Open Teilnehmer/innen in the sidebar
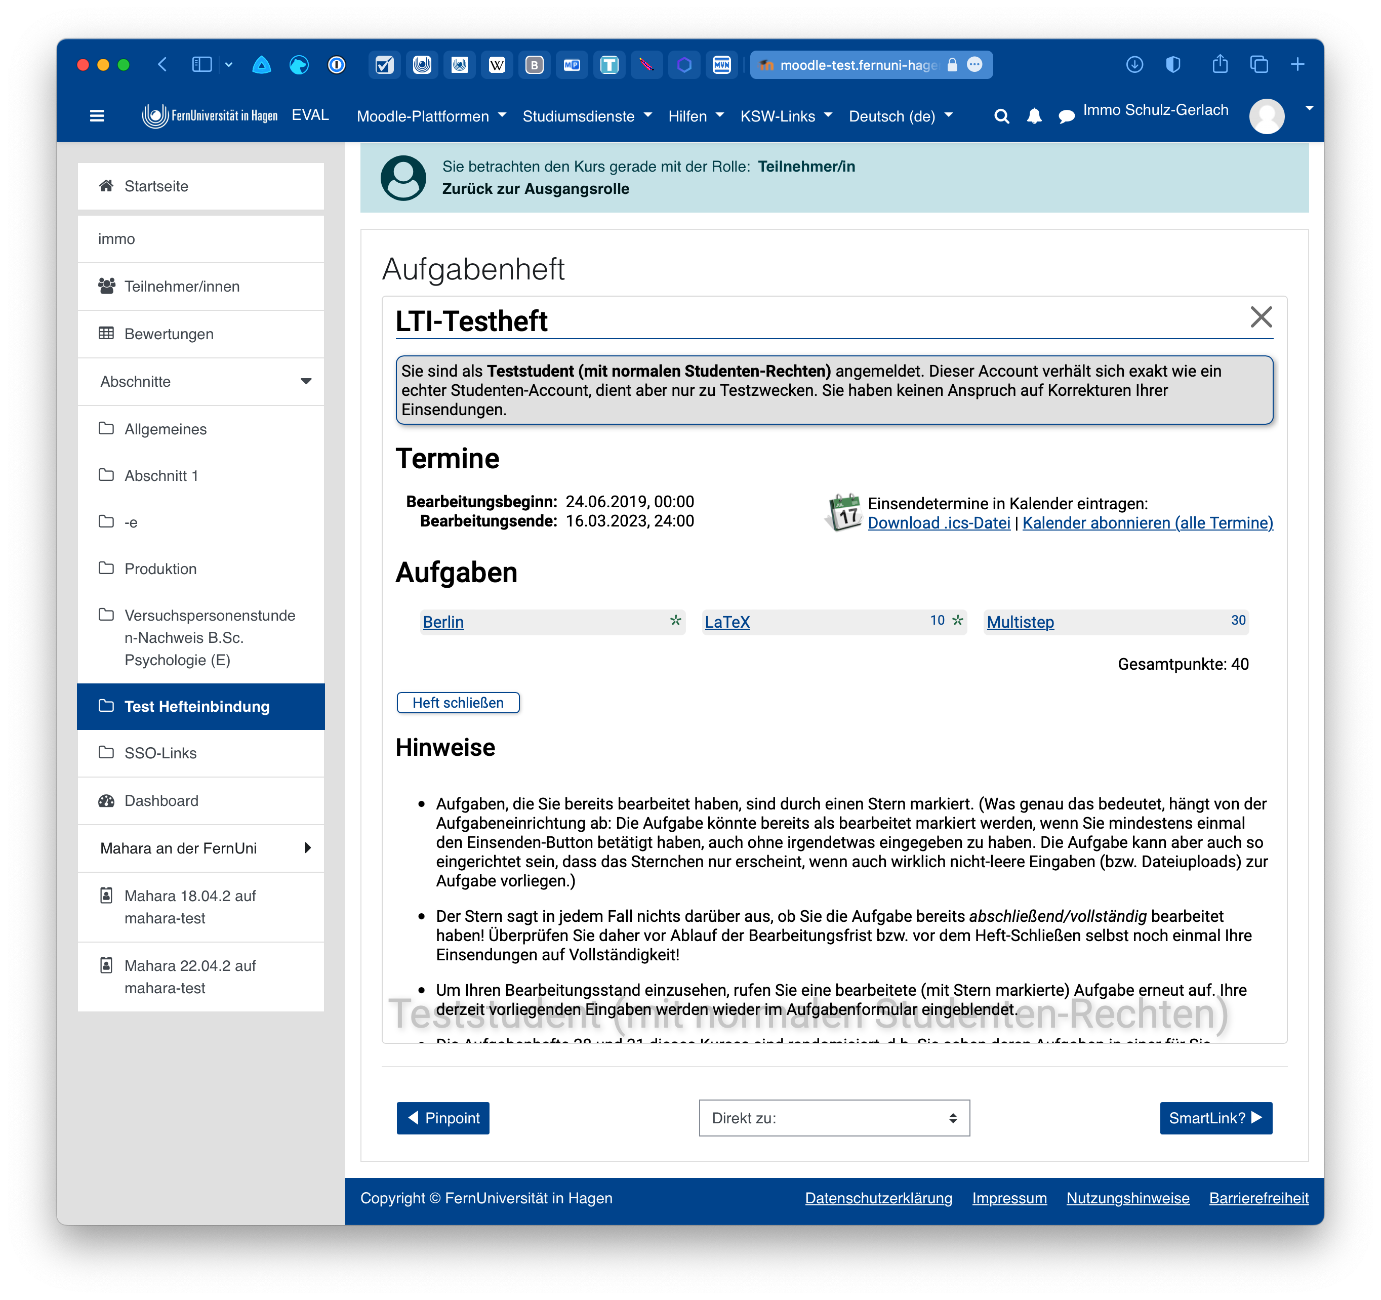This screenshot has width=1381, height=1300. coord(201,286)
